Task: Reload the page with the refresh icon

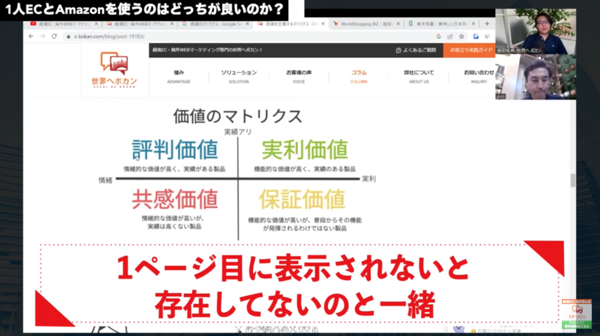Action: tap(54, 36)
